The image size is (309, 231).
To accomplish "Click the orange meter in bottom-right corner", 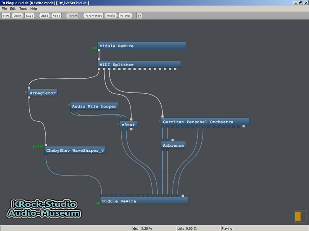I will pos(297,216).
